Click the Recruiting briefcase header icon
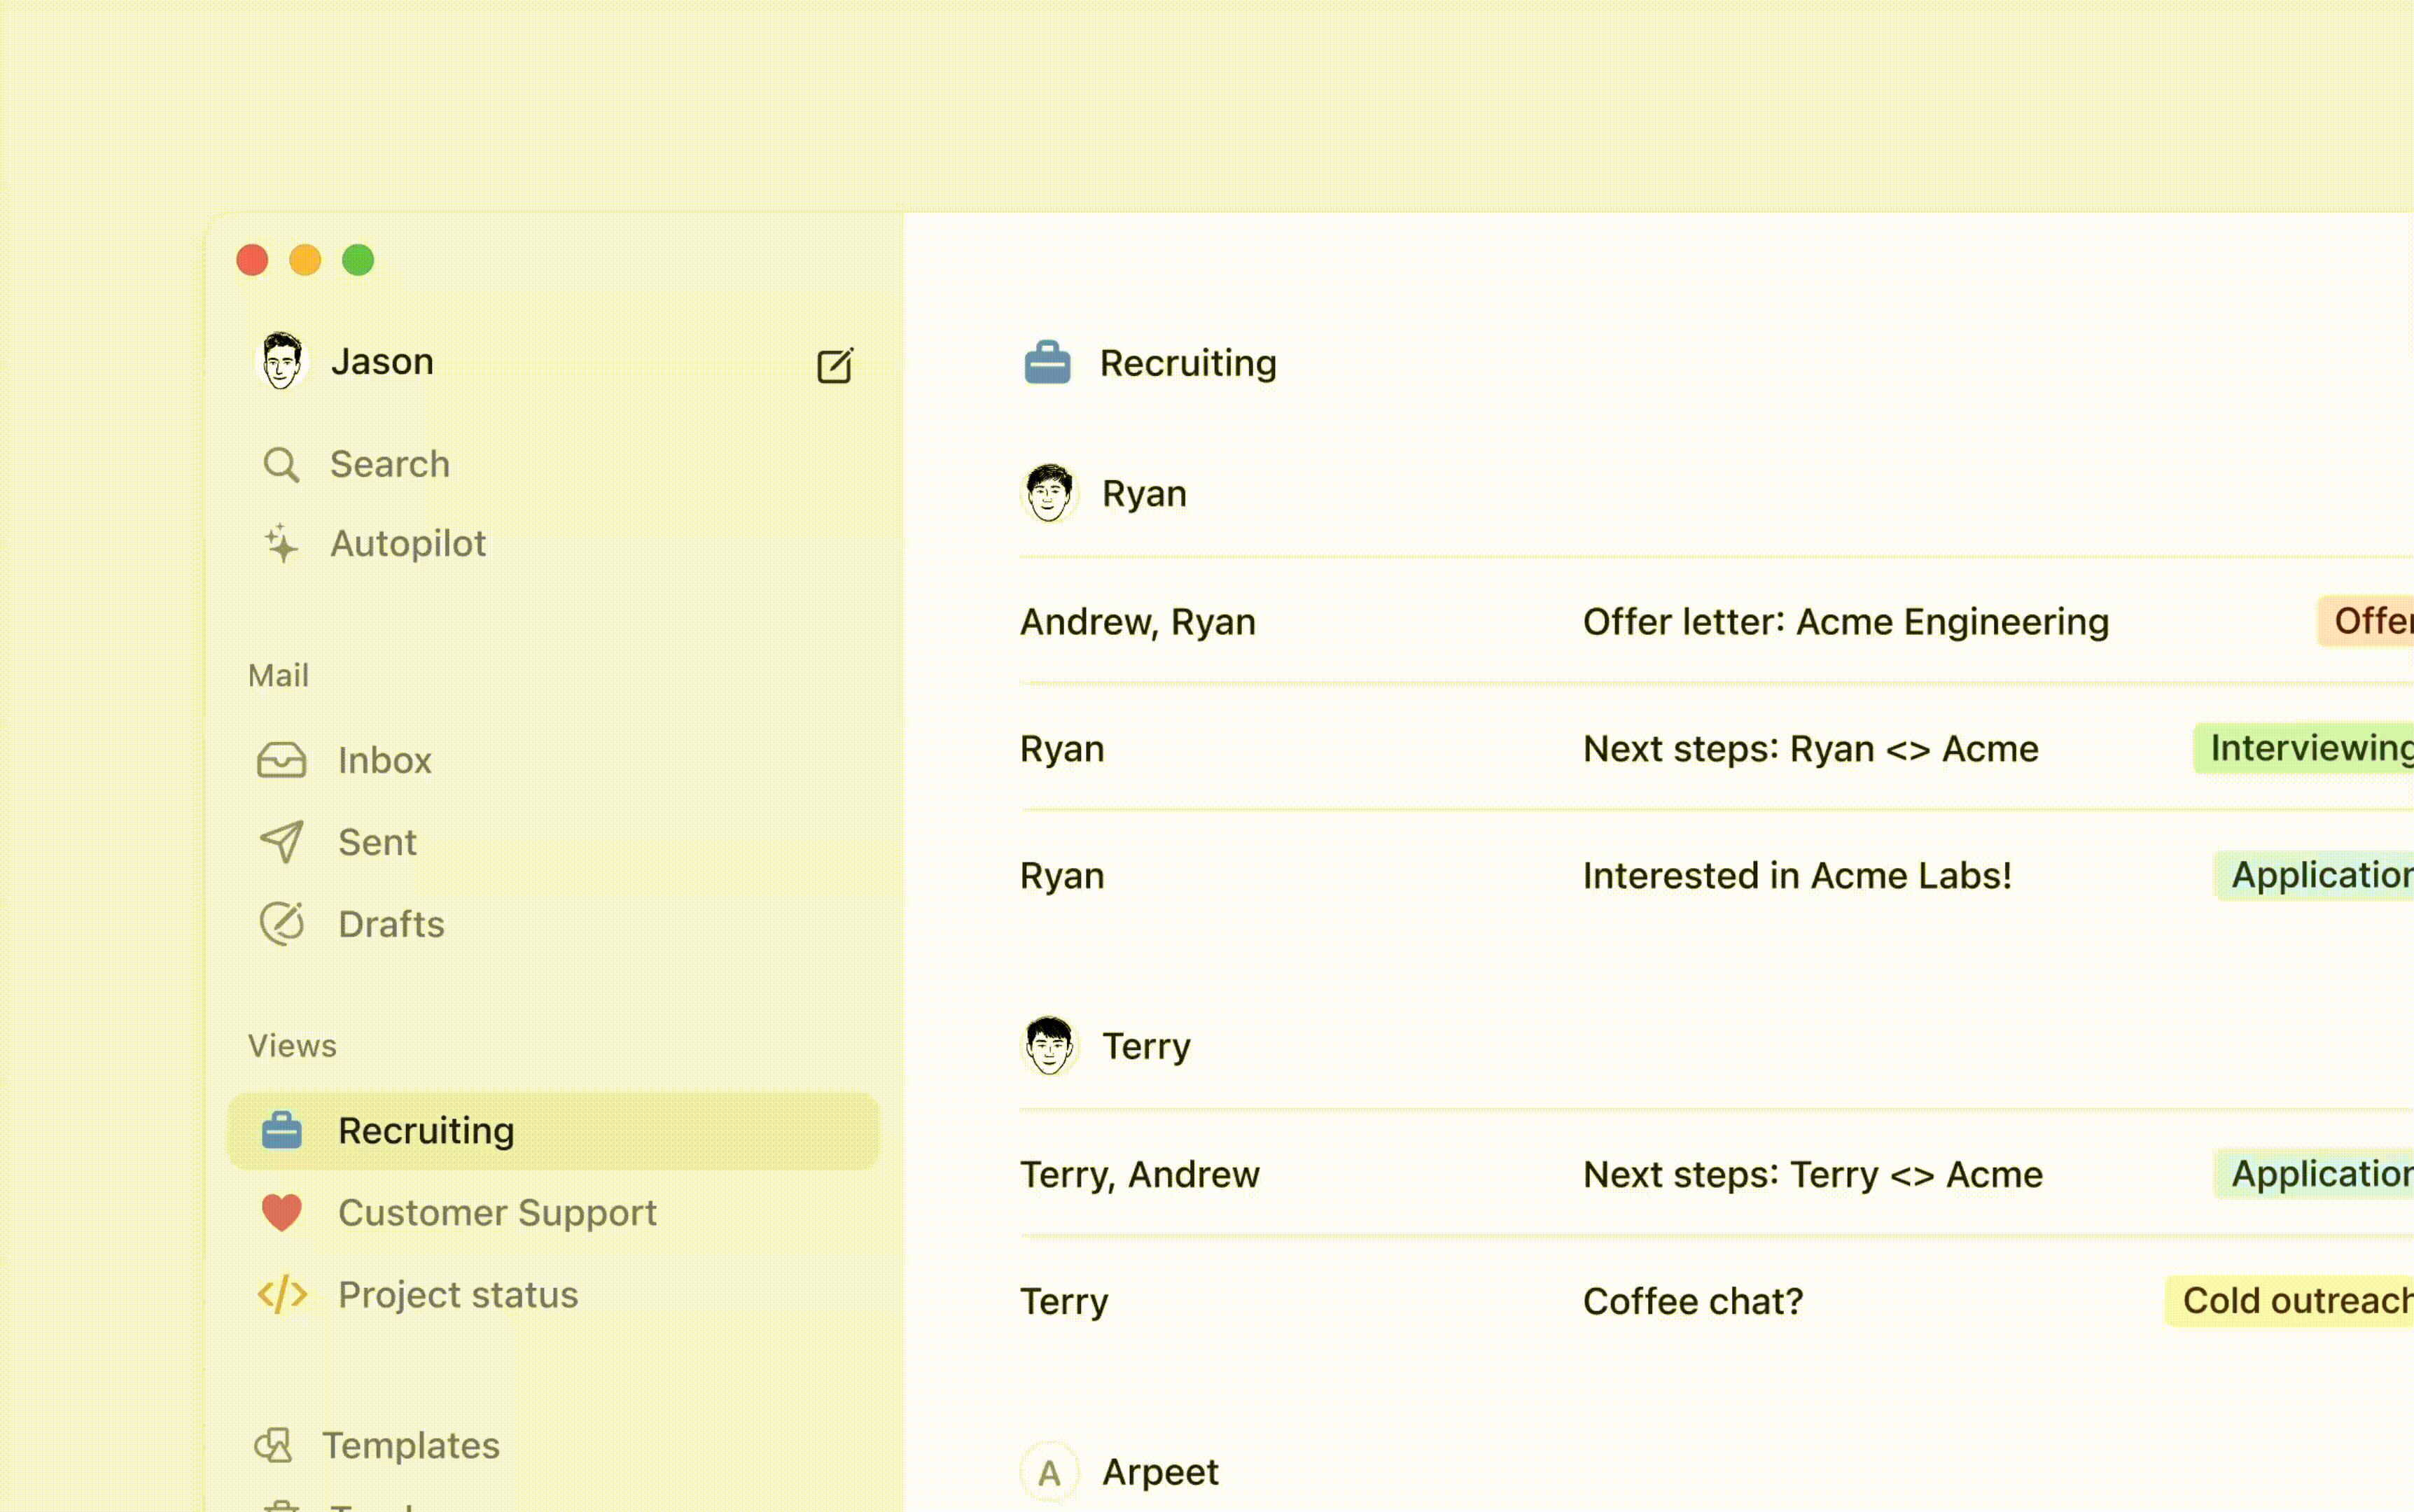The image size is (2414, 1512). [x=1047, y=362]
